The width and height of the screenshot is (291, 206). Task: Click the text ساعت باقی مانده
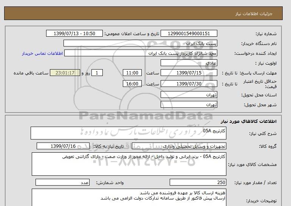(31, 73)
